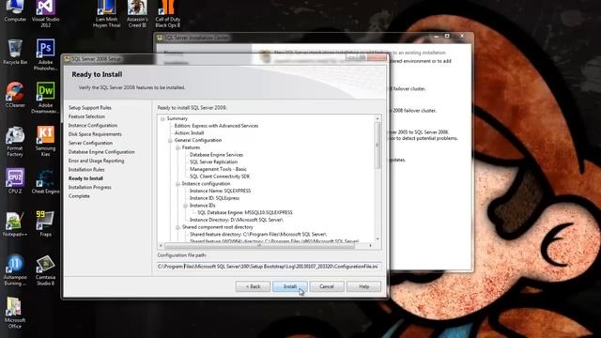
Task: Select Action: Install row
Action: pos(189,133)
